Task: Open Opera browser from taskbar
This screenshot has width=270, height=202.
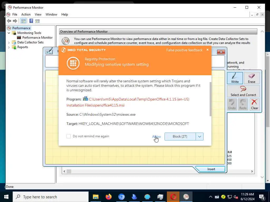Action: pyautogui.click(x=173, y=197)
